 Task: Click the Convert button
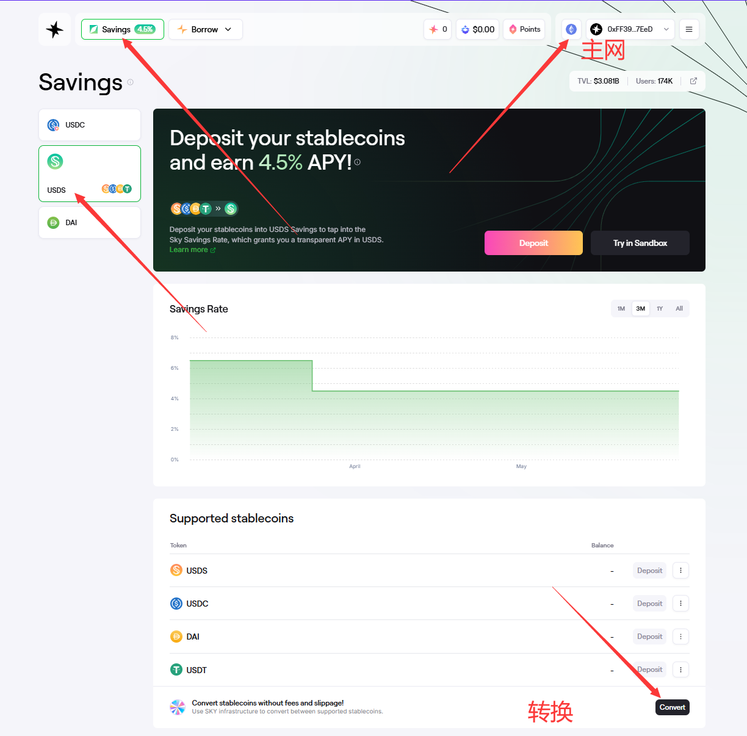pos(672,707)
